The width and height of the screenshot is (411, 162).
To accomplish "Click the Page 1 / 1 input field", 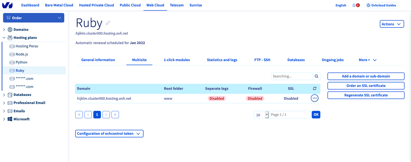I will click(x=290, y=115).
